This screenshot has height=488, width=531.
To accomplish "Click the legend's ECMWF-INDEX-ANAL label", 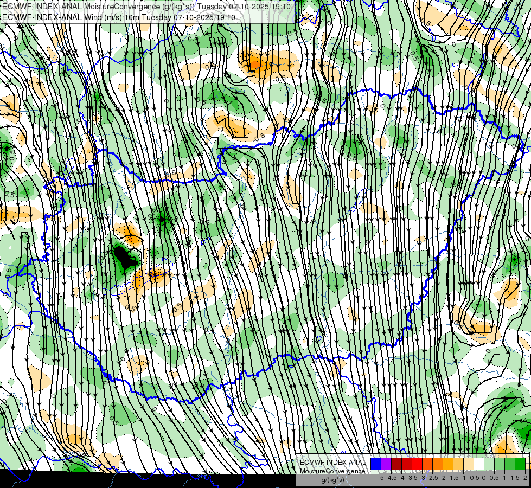I will coord(333,463).
